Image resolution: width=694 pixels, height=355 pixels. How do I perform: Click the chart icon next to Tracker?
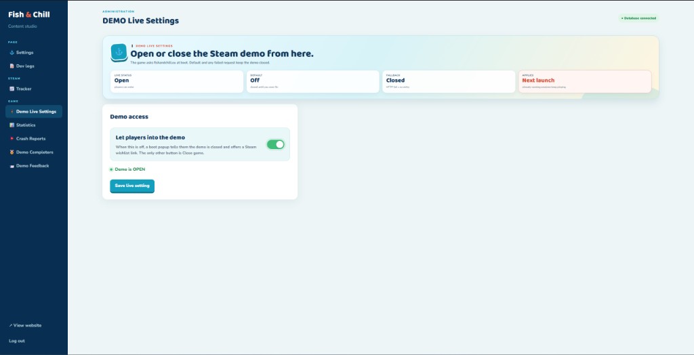(x=12, y=89)
